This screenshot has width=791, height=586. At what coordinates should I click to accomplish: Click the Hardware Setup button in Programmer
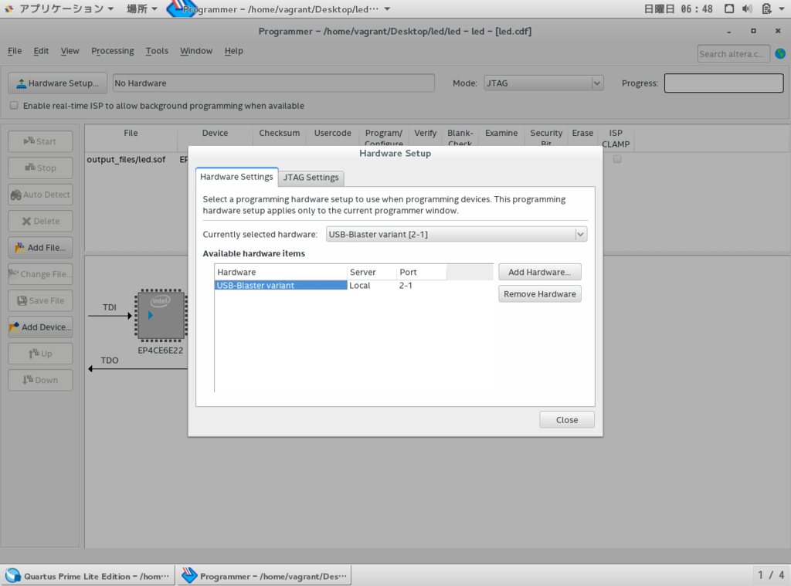click(57, 83)
